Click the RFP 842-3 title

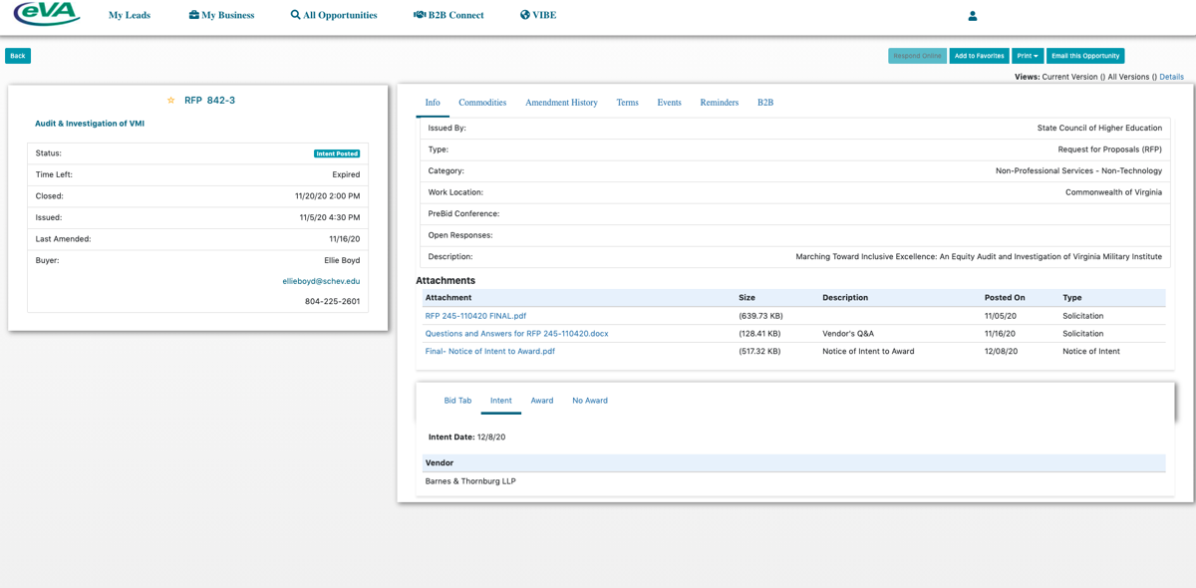(209, 101)
